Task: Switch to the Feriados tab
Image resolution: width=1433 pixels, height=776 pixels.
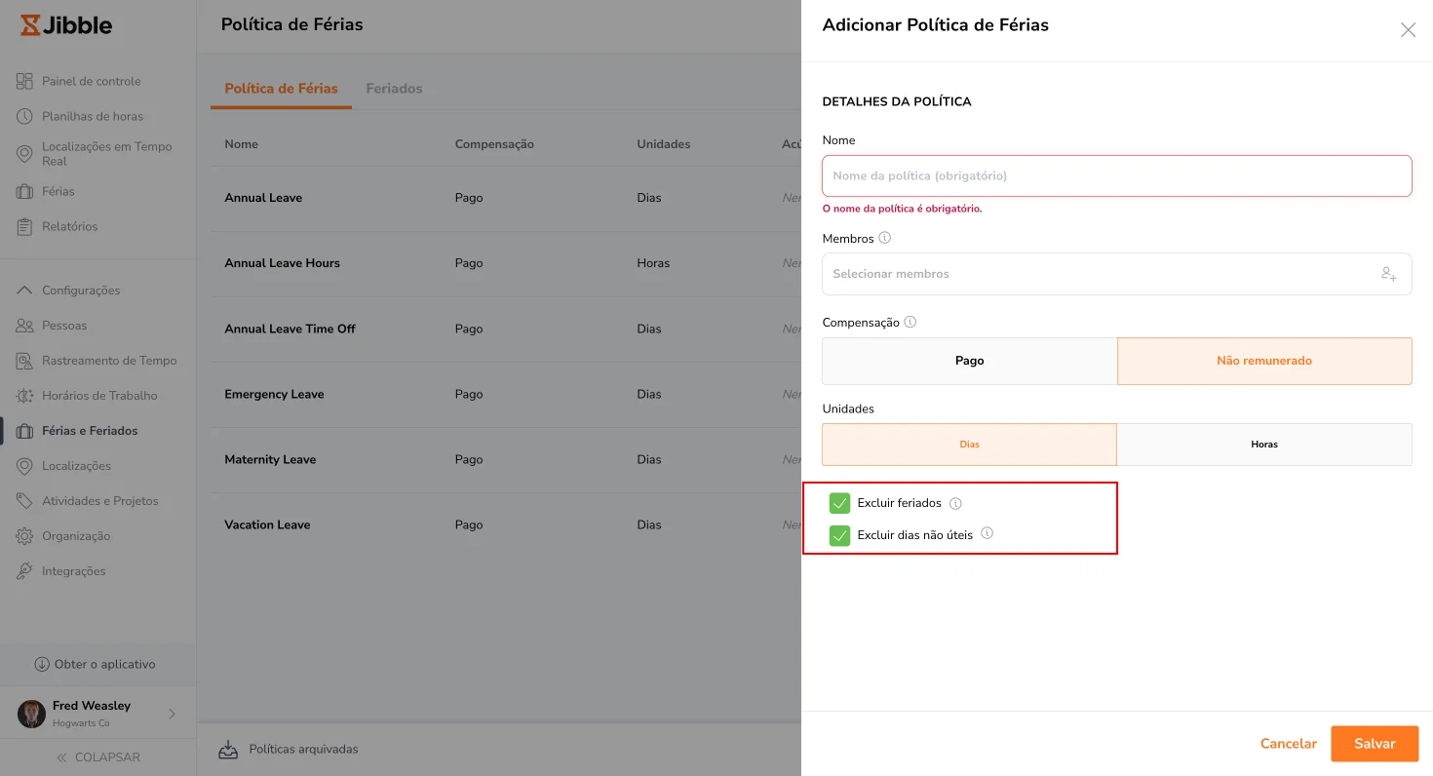Action: [394, 89]
